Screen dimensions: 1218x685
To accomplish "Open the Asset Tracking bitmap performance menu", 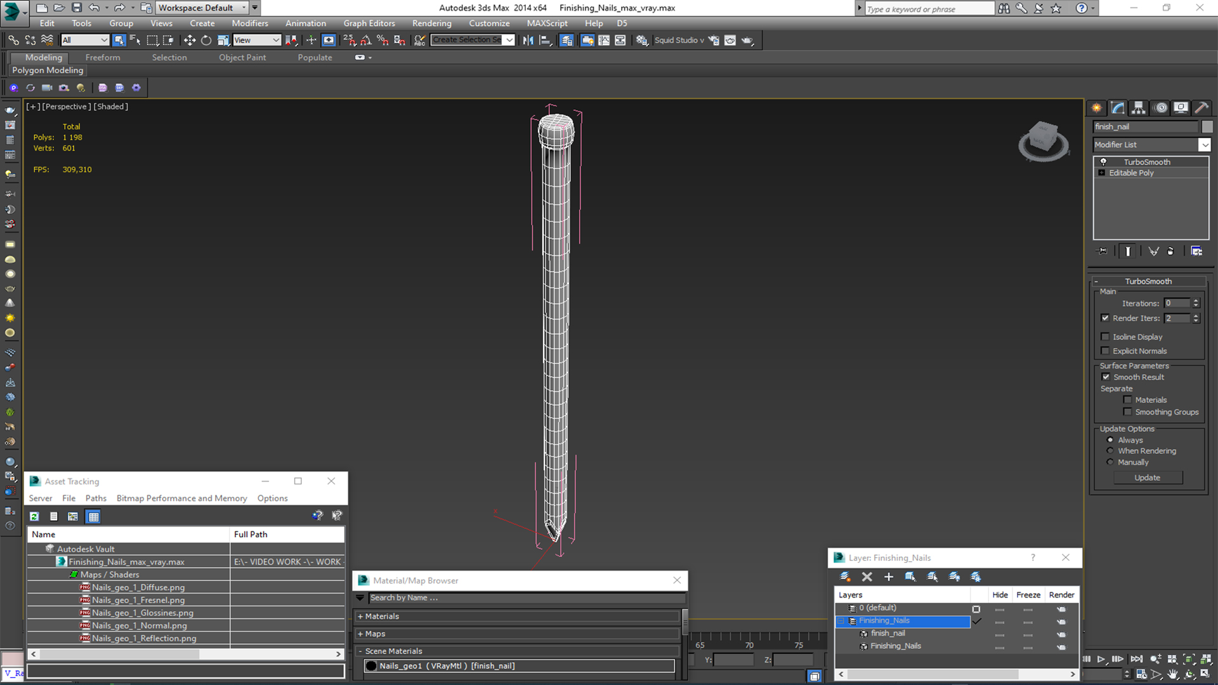I will (x=182, y=498).
